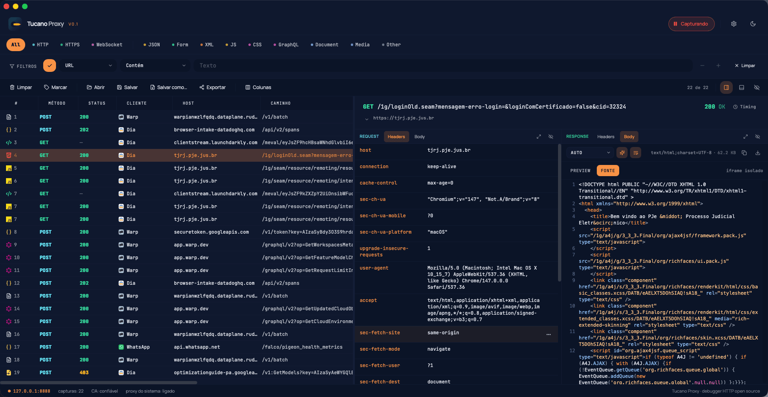
Task: Click row 3 launchdarkly code icon
Action: [x=9, y=143]
